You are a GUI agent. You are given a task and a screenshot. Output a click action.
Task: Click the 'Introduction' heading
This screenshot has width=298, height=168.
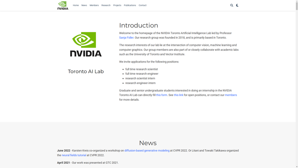click(139, 25)
